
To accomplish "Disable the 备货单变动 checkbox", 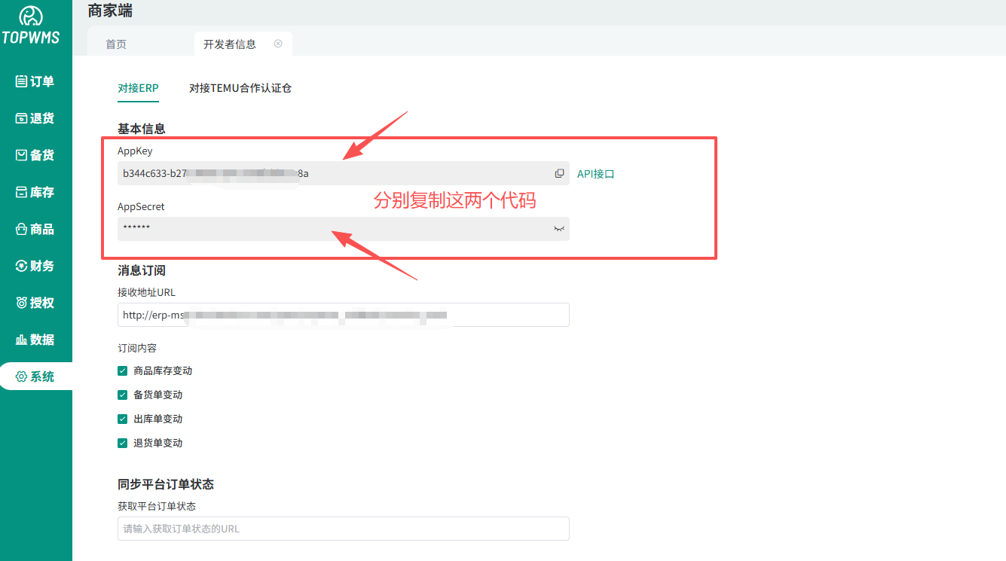I will [x=122, y=395].
